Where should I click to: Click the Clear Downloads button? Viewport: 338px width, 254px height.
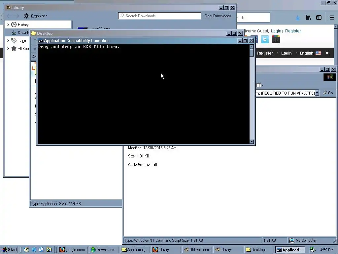(x=218, y=16)
